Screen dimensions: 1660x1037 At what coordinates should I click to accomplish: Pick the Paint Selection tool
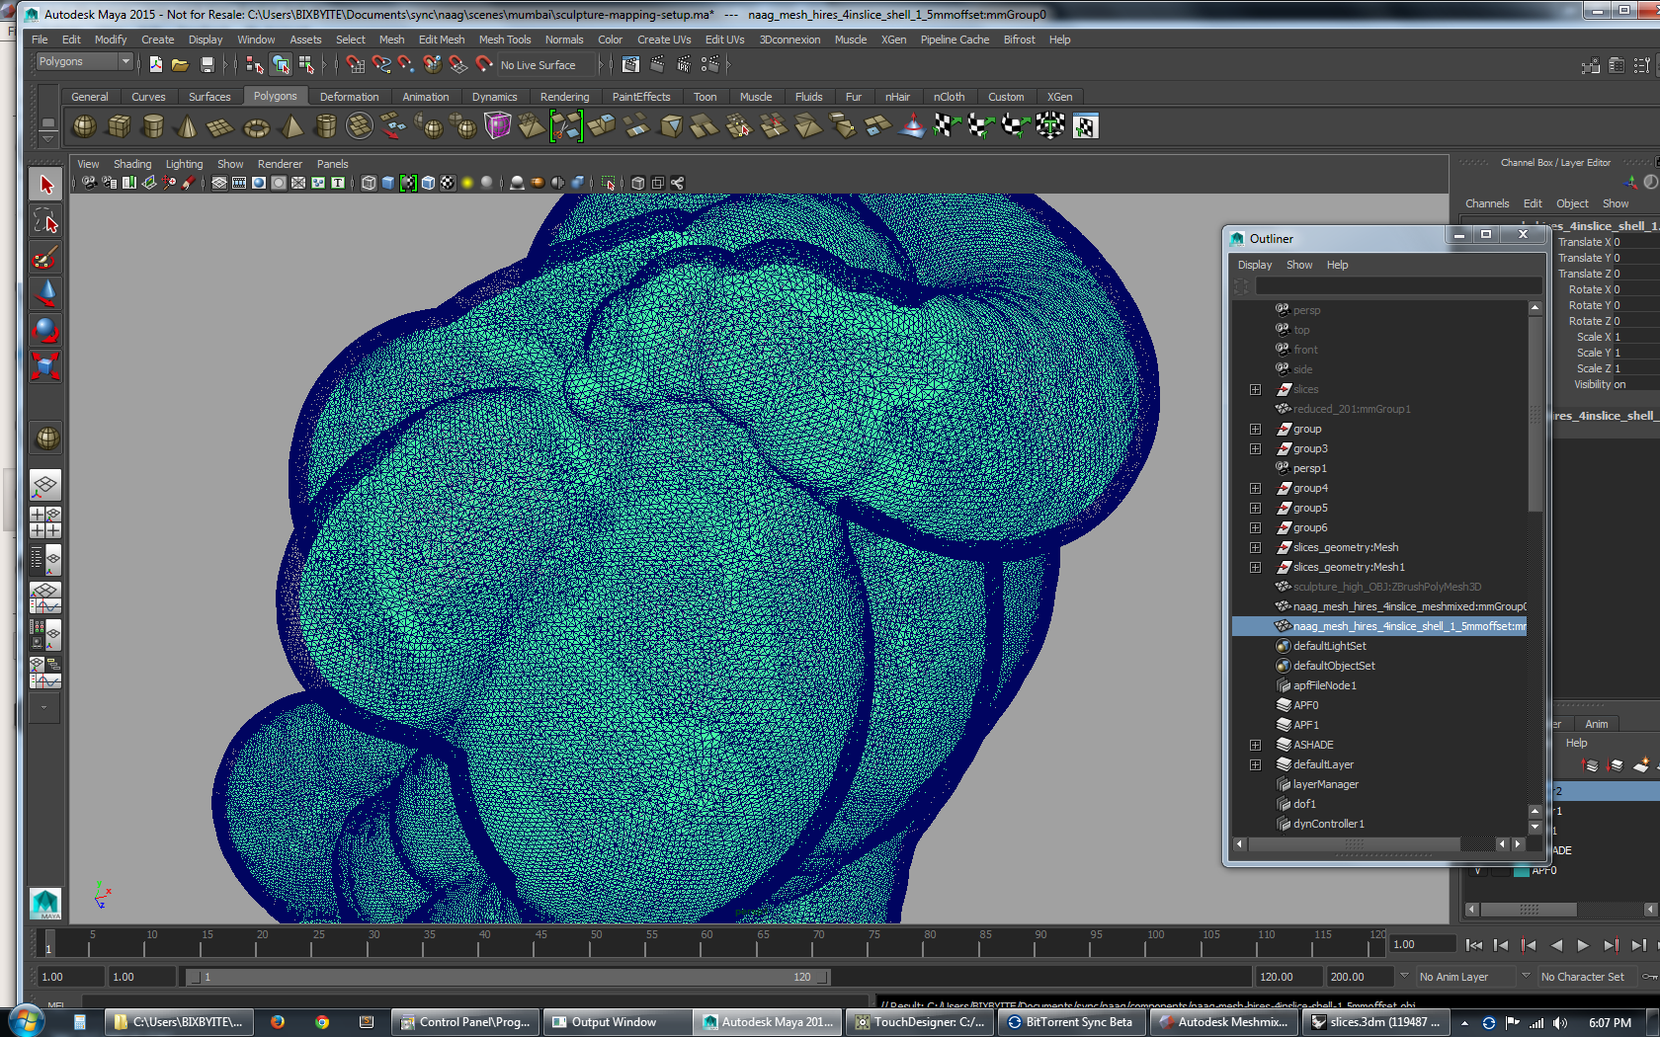(45, 258)
